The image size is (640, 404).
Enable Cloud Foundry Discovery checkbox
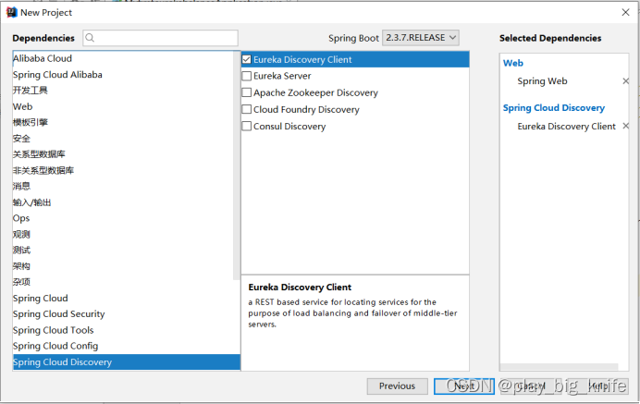246,109
